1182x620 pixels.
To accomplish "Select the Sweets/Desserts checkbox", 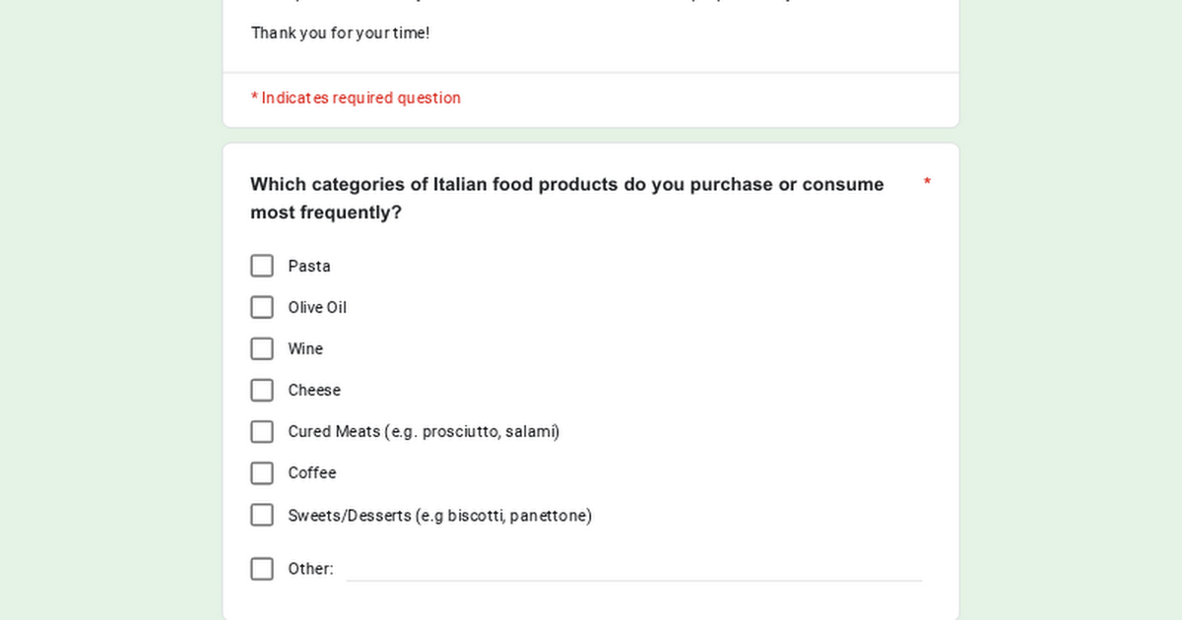I will pos(262,515).
